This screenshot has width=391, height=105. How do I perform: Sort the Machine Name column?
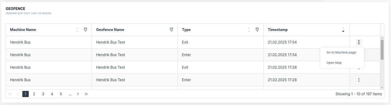(x=77, y=30)
